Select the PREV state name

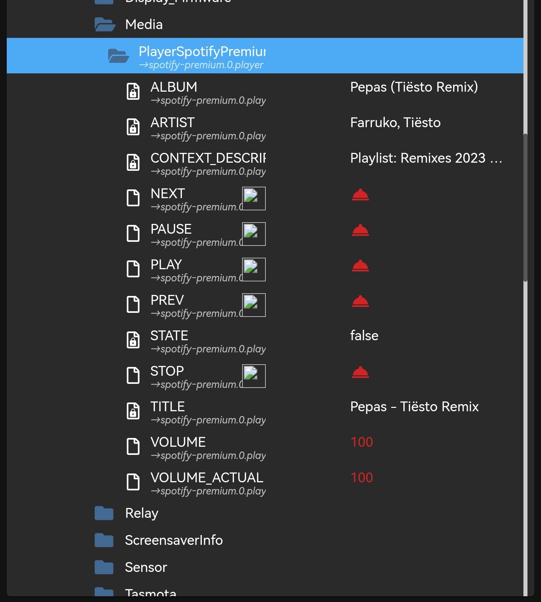pyautogui.click(x=167, y=300)
